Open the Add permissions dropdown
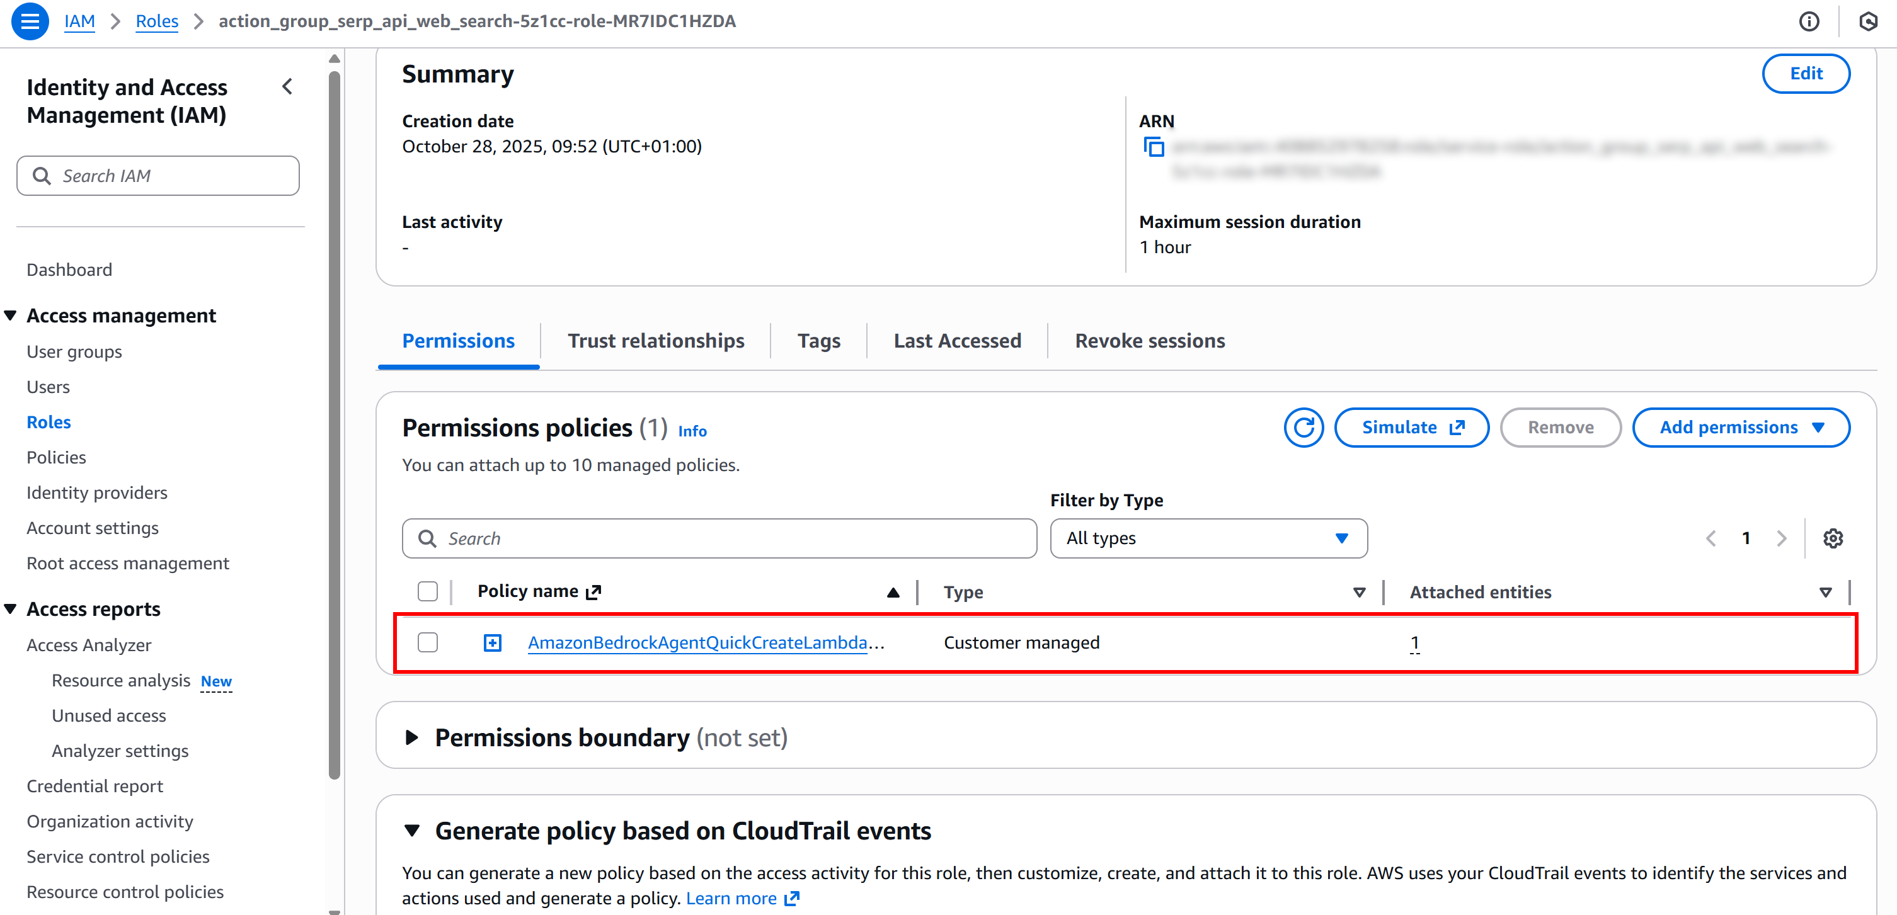1897x915 pixels. tap(1741, 427)
